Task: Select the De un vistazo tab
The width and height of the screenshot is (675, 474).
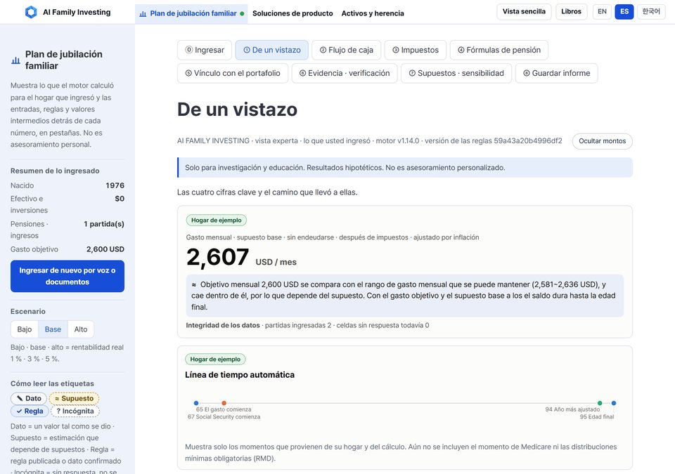Action: click(x=271, y=50)
